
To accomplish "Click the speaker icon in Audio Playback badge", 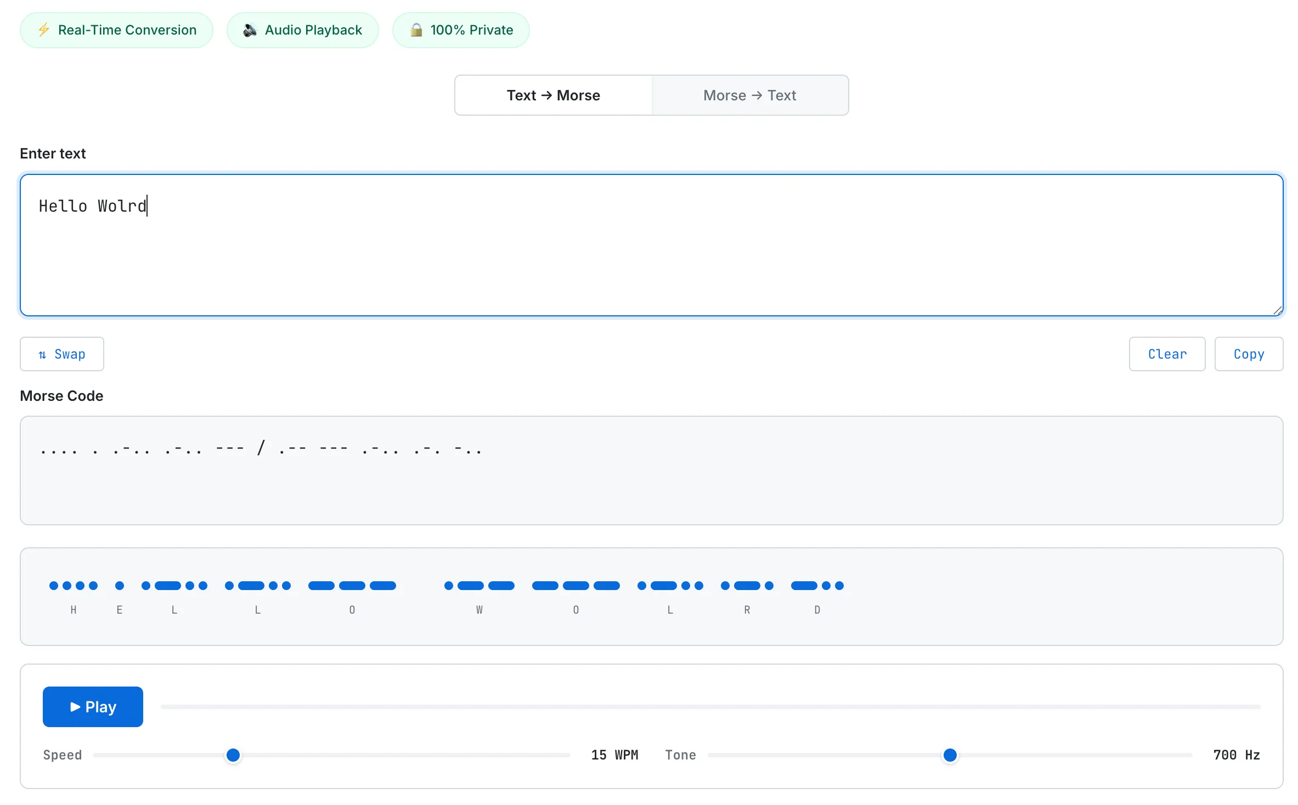I will [x=250, y=30].
